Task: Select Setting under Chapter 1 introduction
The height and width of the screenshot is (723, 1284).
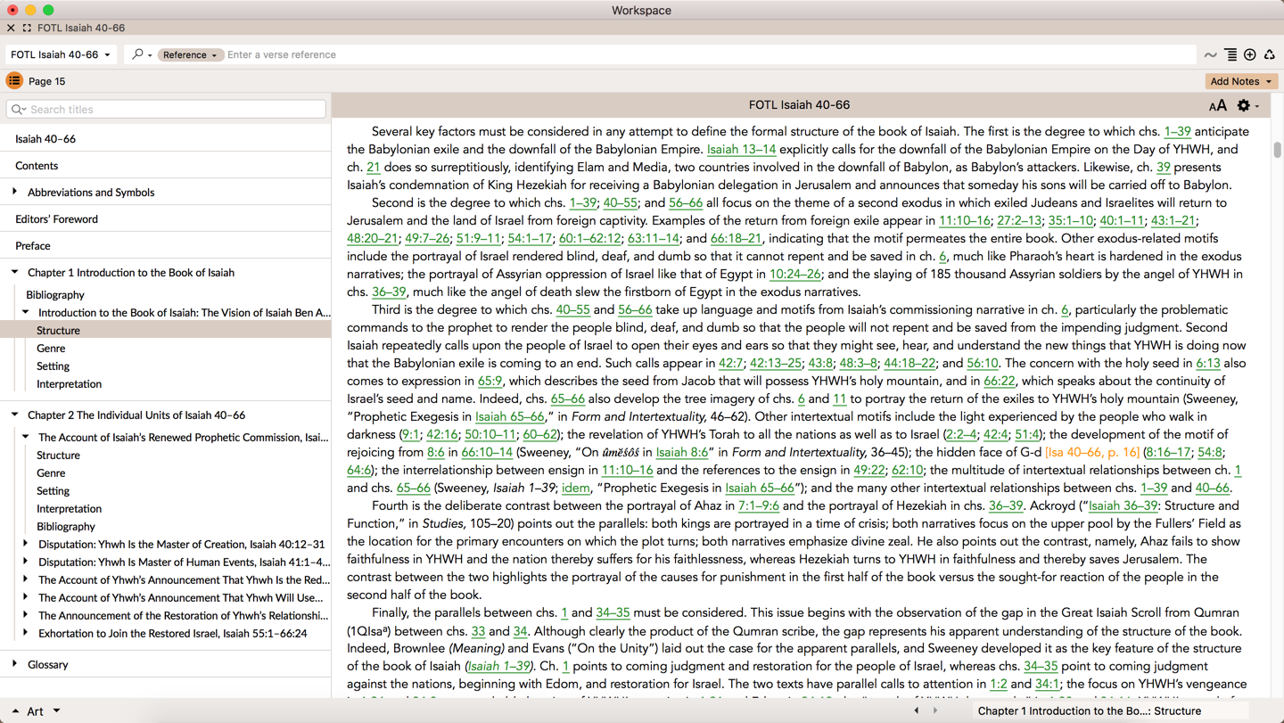Action: tap(53, 366)
